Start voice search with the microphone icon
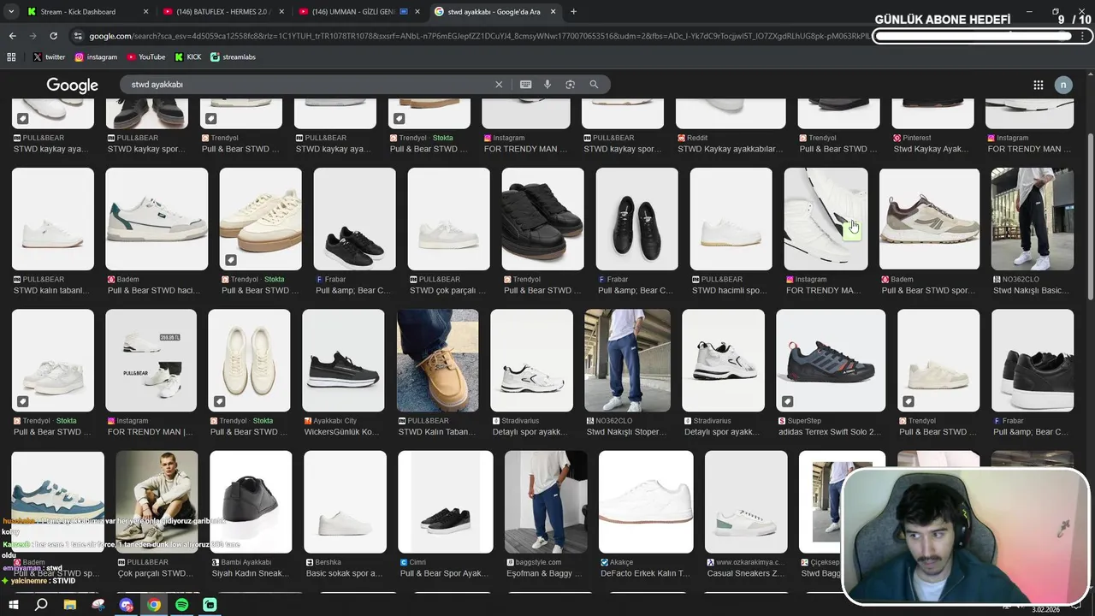 pos(547,85)
